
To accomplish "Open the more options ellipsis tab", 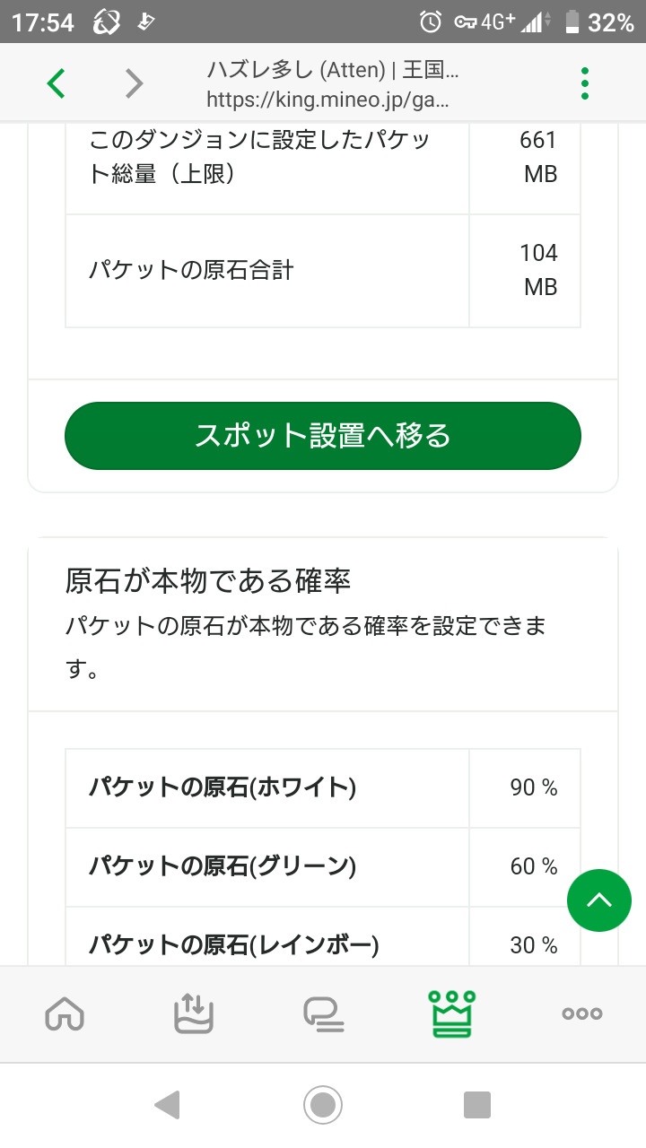I will [581, 1014].
